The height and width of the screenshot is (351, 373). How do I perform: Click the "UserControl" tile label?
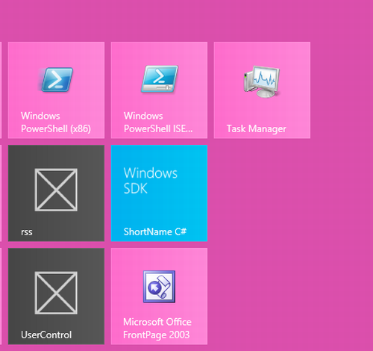click(x=46, y=335)
